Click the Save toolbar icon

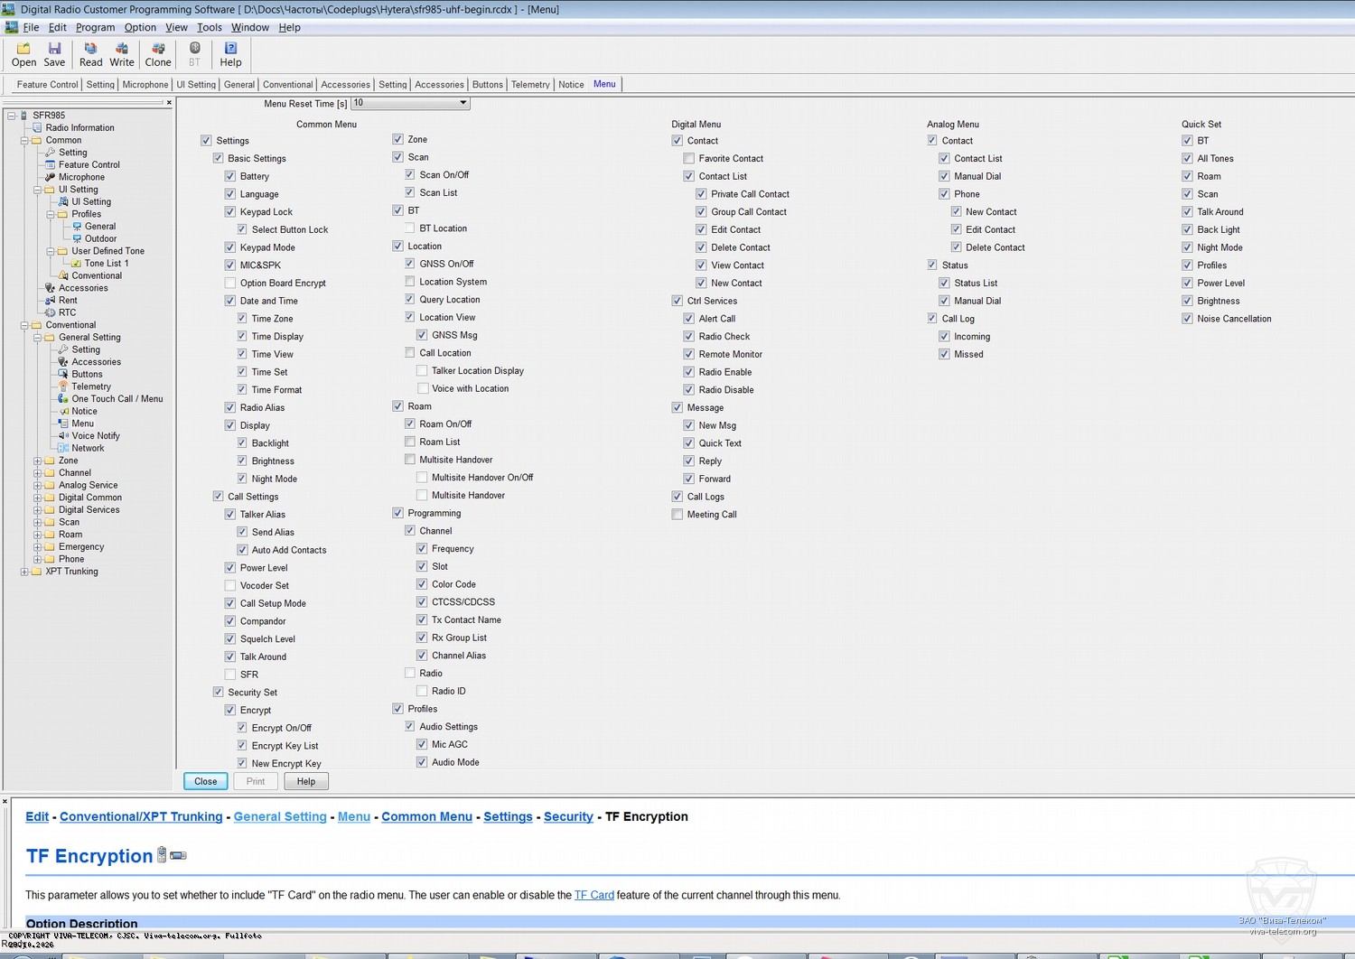tap(54, 54)
